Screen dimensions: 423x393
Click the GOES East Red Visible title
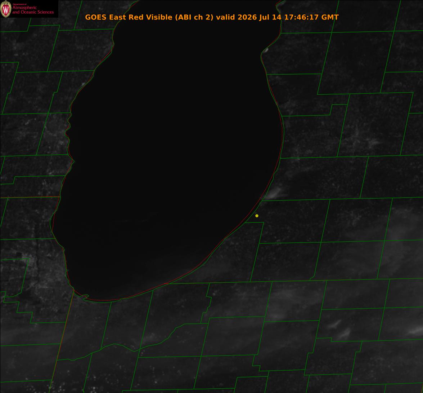[129, 17]
